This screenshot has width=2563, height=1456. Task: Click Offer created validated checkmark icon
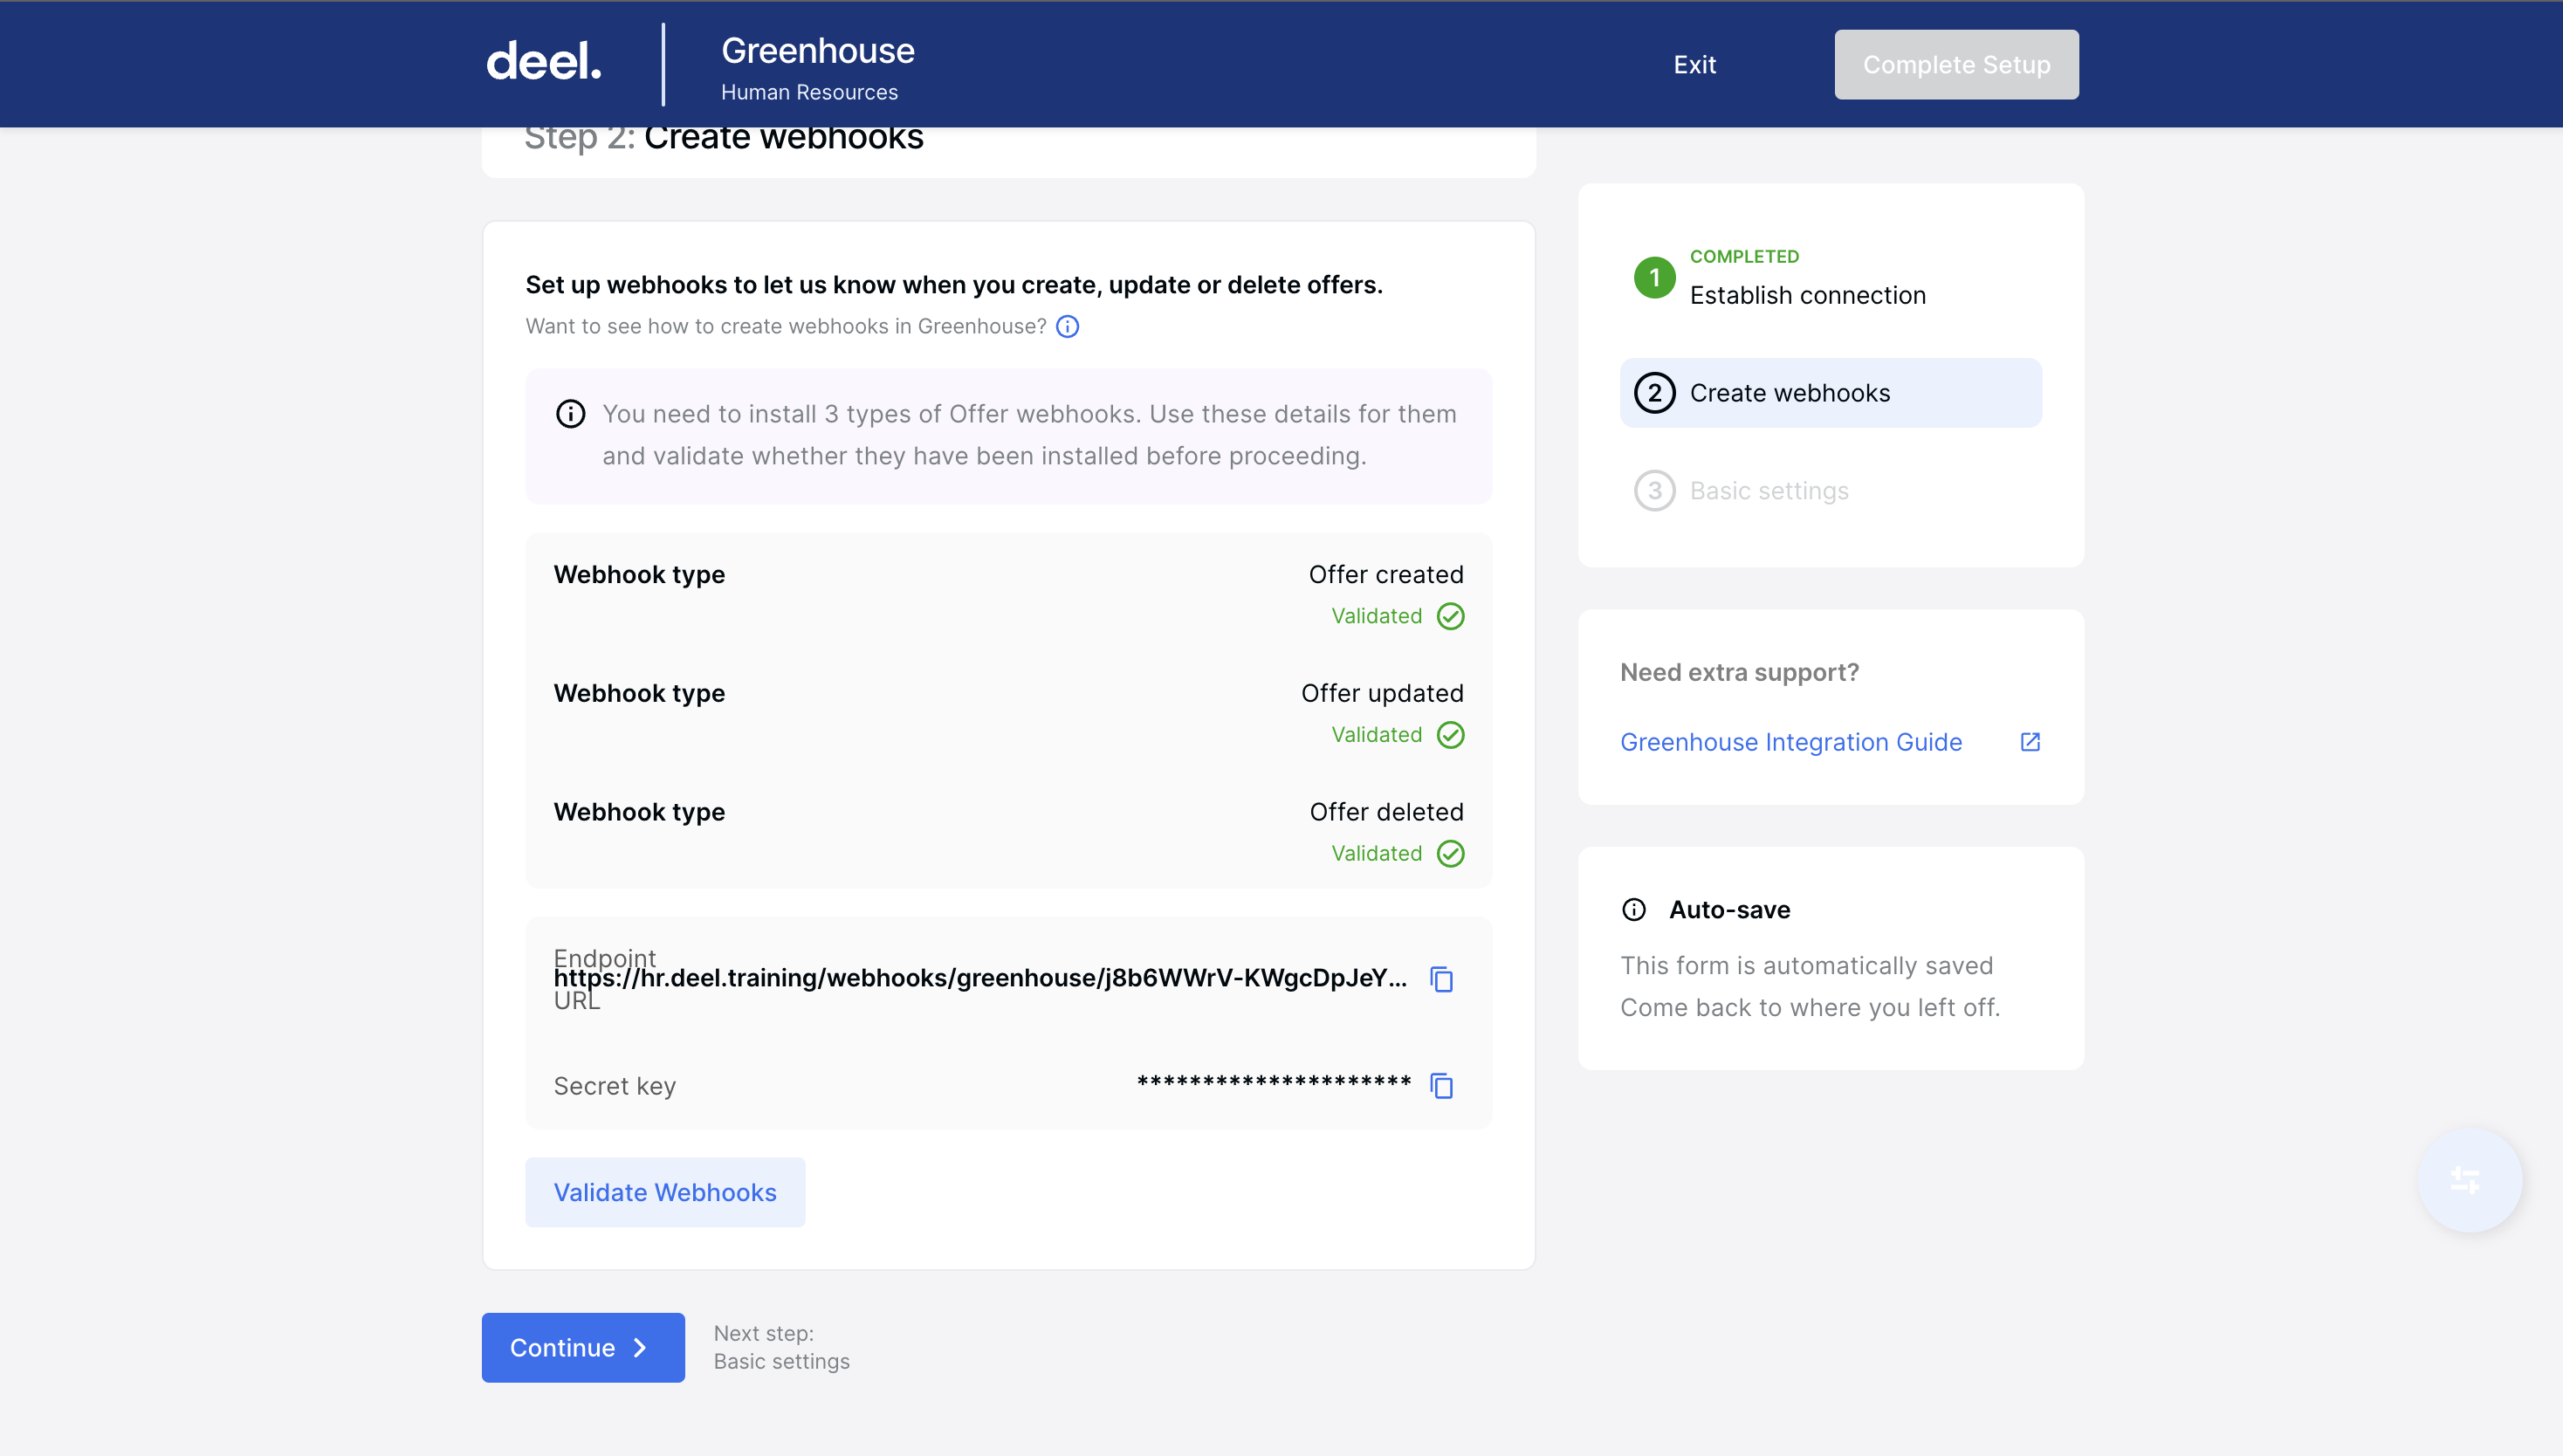(1450, 616)
